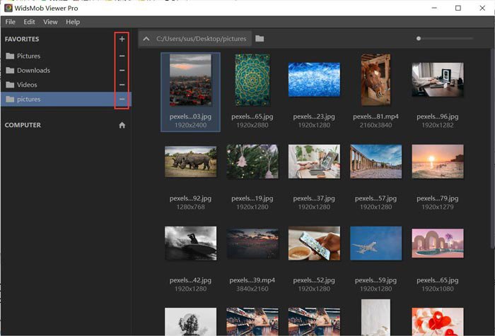Go up one folder level with the arrow
The height and width of the screenshot is (336, 495).
(146, 39)
